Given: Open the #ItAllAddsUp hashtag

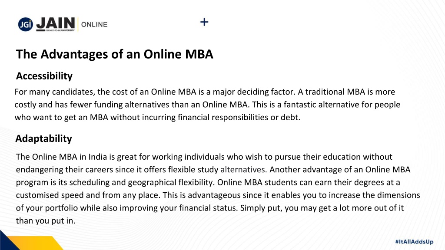Looking at the screenshot, I should click(414, 242).
